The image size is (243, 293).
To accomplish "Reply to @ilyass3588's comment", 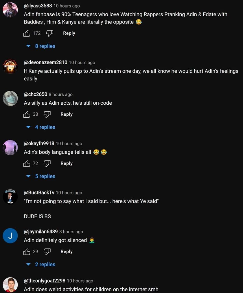I will 69,33.
